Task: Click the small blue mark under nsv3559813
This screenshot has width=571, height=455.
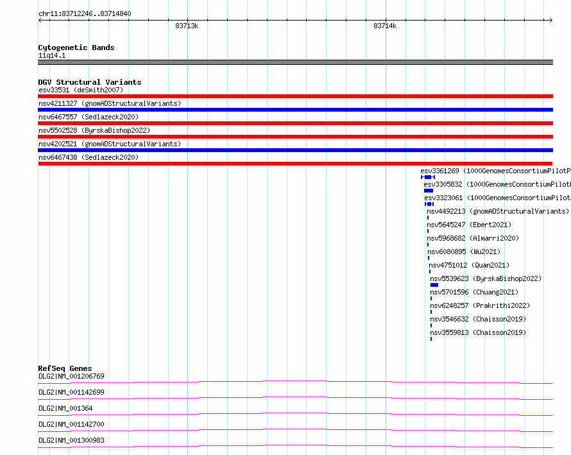Action: (x=431, y=339)
